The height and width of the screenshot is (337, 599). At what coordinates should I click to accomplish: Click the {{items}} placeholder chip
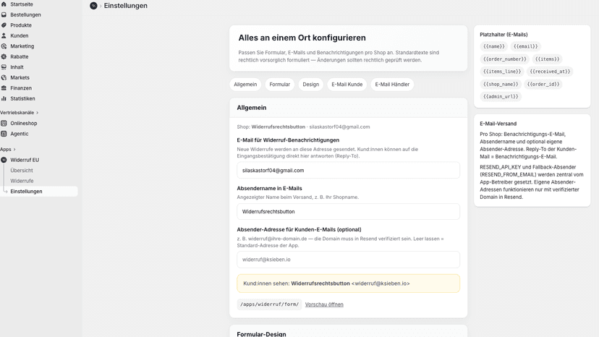coord(548,59)
